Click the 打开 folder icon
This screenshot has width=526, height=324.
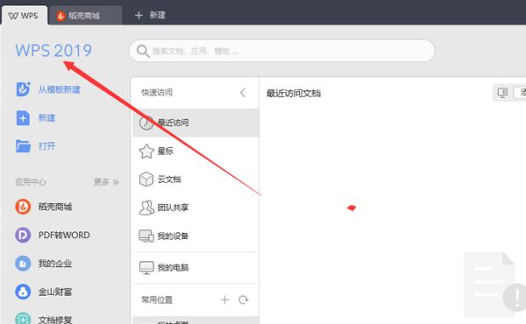23,146
